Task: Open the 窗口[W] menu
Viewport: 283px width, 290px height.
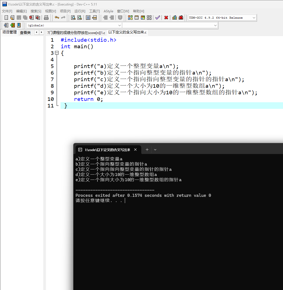Action: (x=123, y=11)
